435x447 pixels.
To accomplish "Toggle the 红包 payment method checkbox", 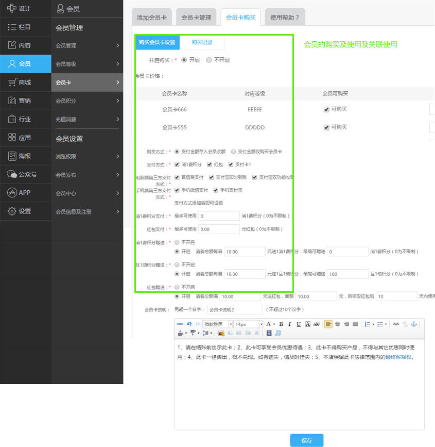I will (210, 164).
